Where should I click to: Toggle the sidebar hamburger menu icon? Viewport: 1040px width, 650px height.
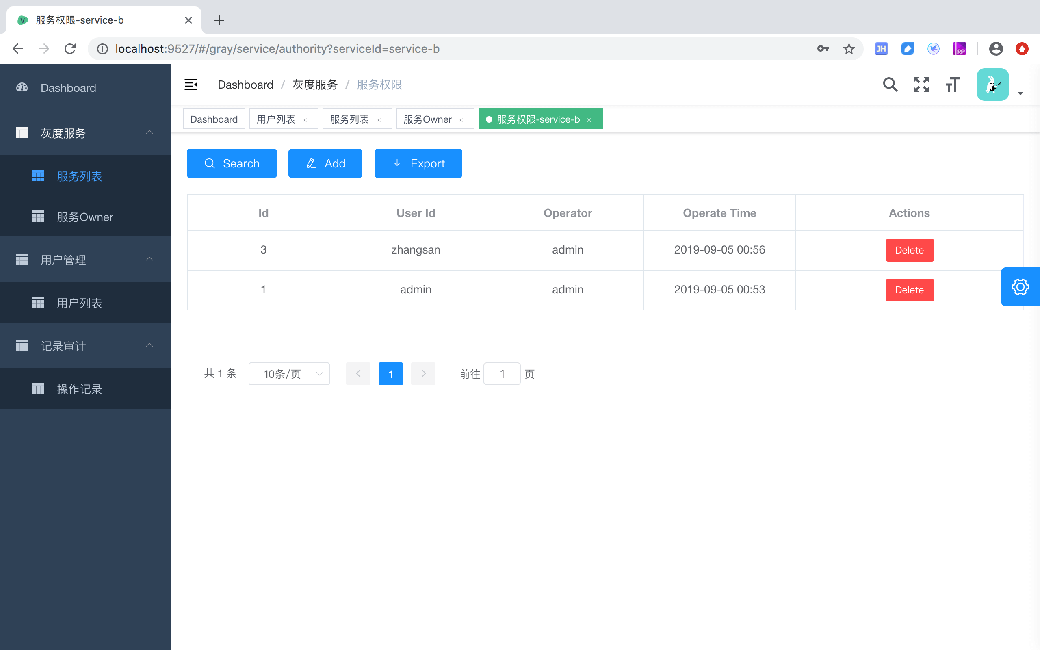pos(191,84)
